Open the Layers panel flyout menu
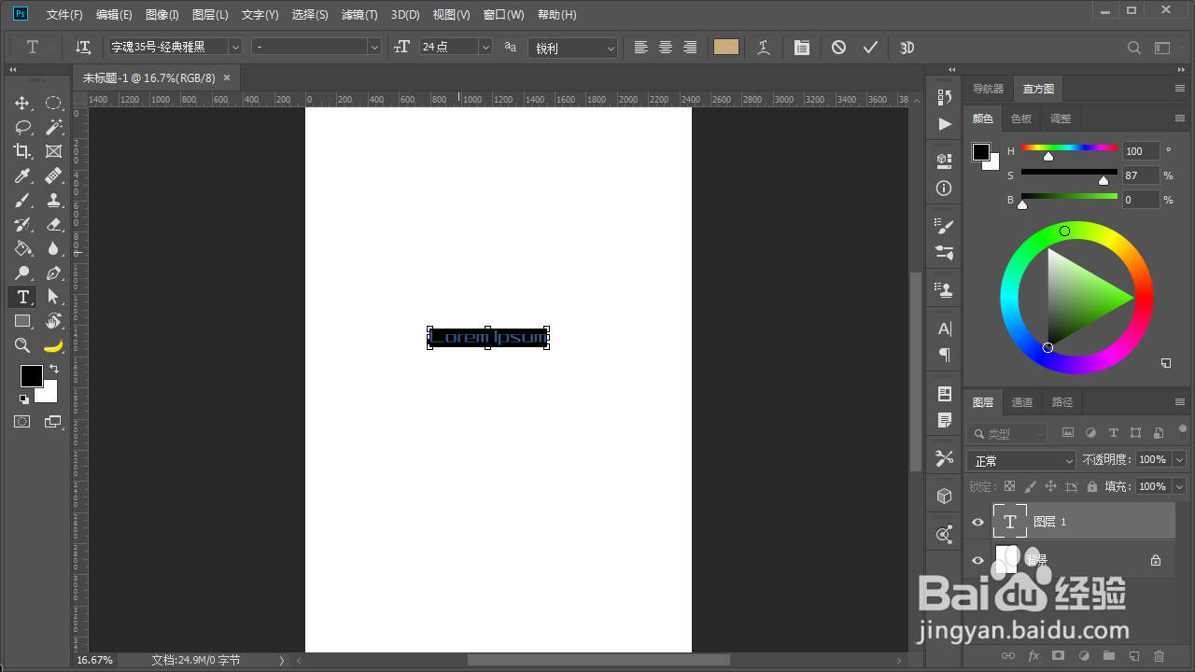 tap(1180, 402)
